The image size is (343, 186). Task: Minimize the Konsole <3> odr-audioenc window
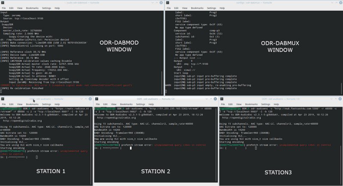[331, 99]
